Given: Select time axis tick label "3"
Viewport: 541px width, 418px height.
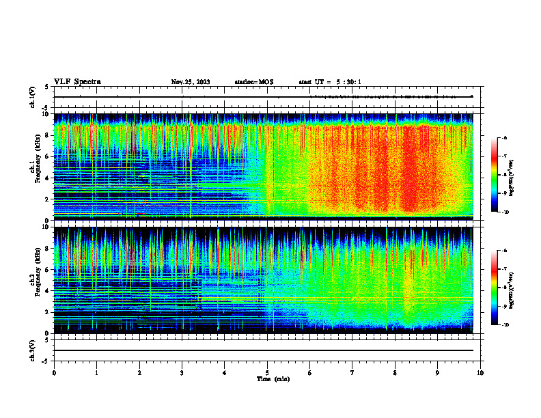Looking at the screenshot, I should pos(182,373).
